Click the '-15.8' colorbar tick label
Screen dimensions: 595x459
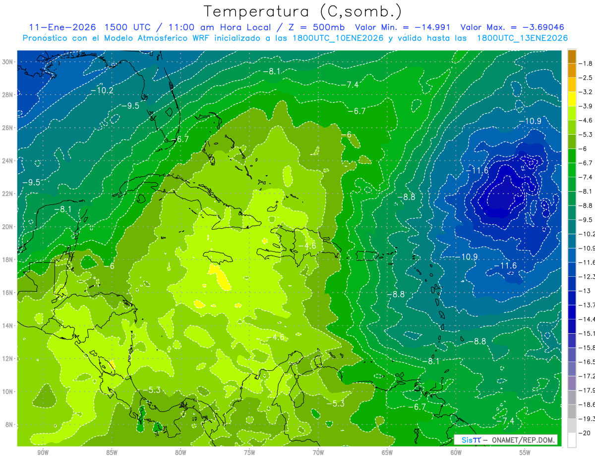click(587, 348)
